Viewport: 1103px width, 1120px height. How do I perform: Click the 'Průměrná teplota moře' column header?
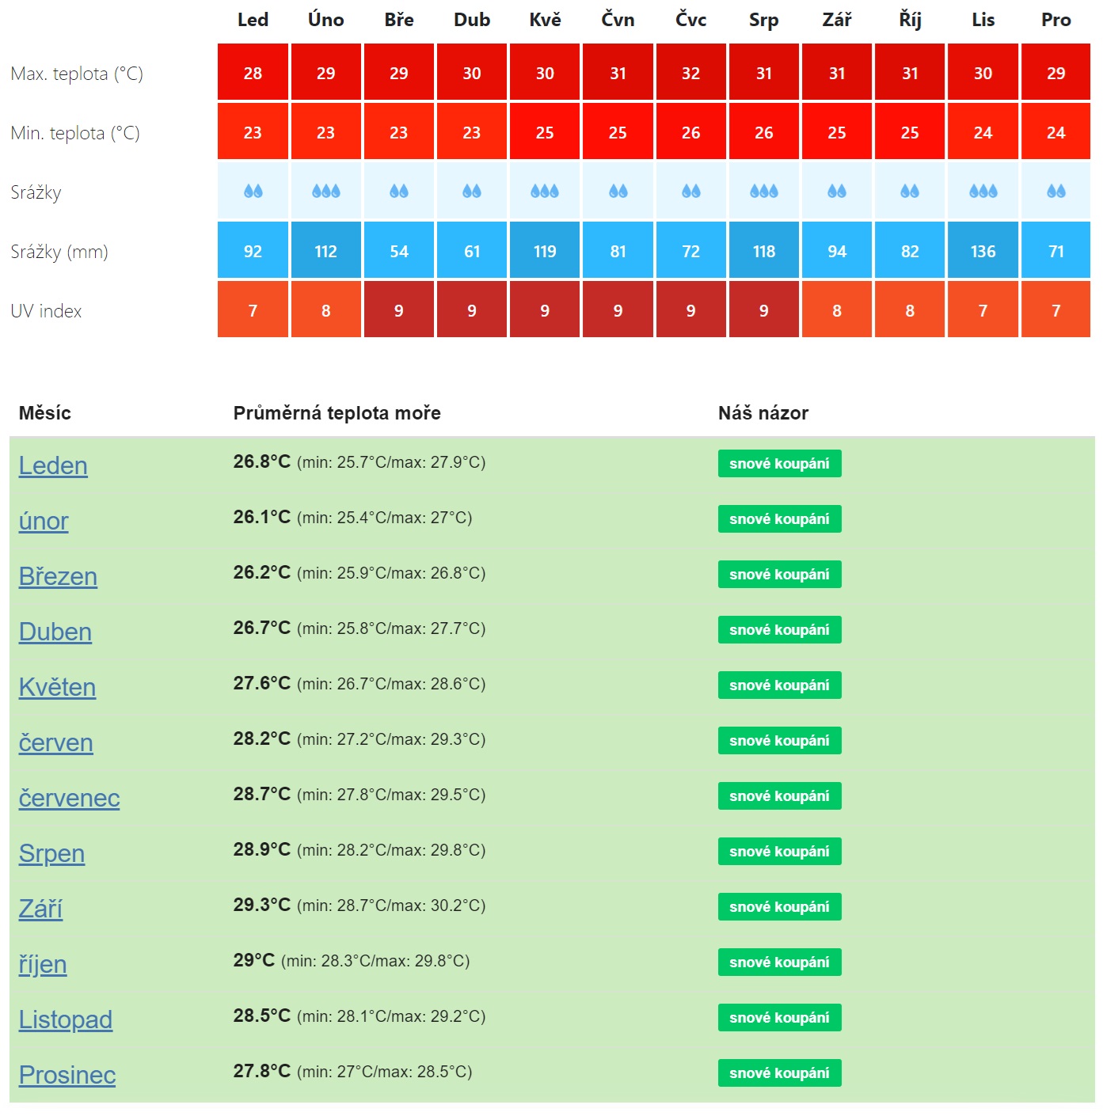pyautogui.click(x=337, y=413)
